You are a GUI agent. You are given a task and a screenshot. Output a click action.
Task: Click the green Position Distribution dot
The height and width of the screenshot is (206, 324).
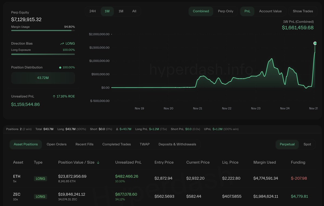(60, 67)
